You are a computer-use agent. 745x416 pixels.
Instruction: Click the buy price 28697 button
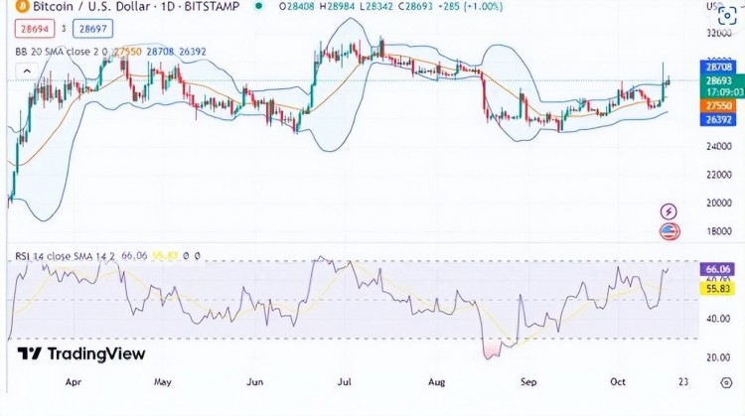click(92, 29)
